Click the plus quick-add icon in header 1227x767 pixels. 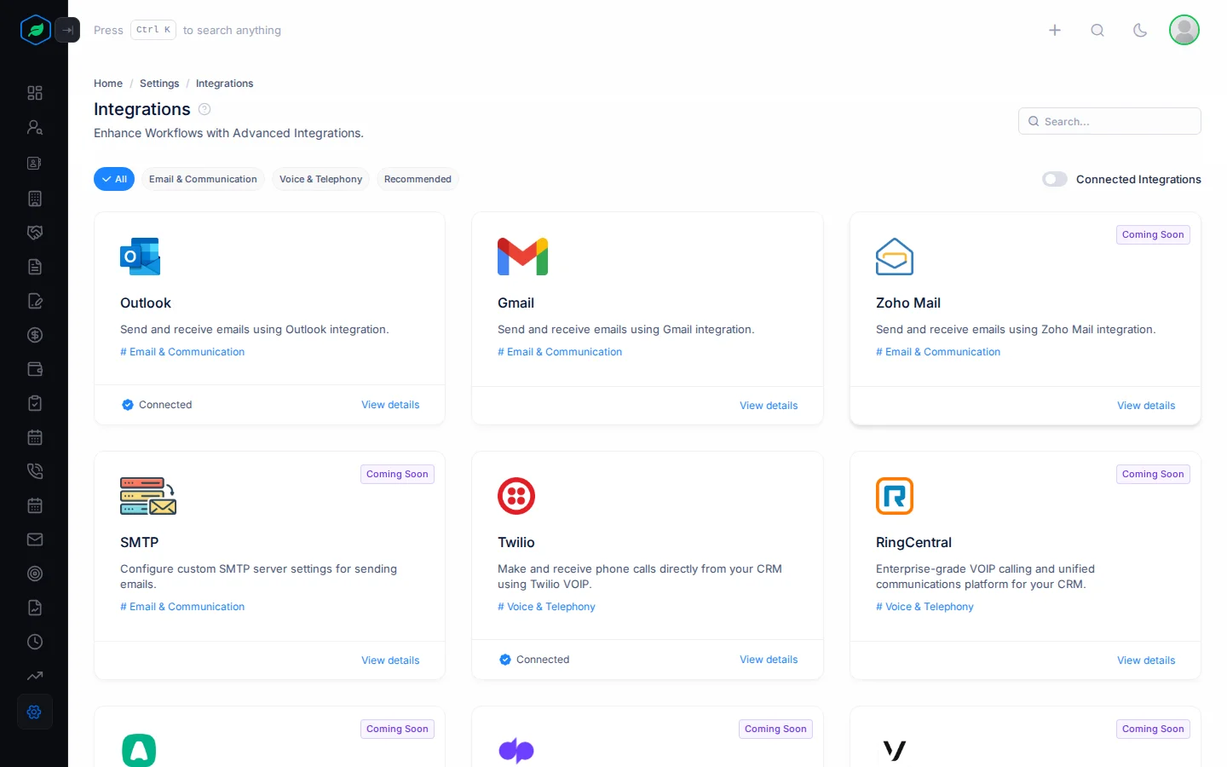tap(1055, 30)
